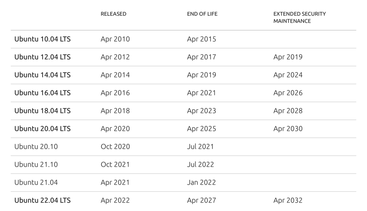
Task: Click the Jul 2021 end of life cell
Action: click(x=200, y=146)
